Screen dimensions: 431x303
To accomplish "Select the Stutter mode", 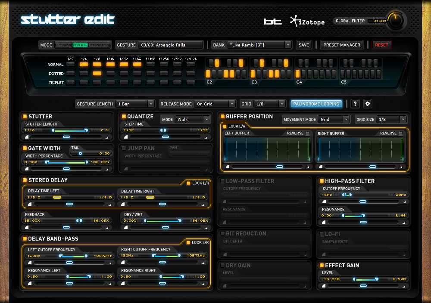I will click(x=80, y=45).
